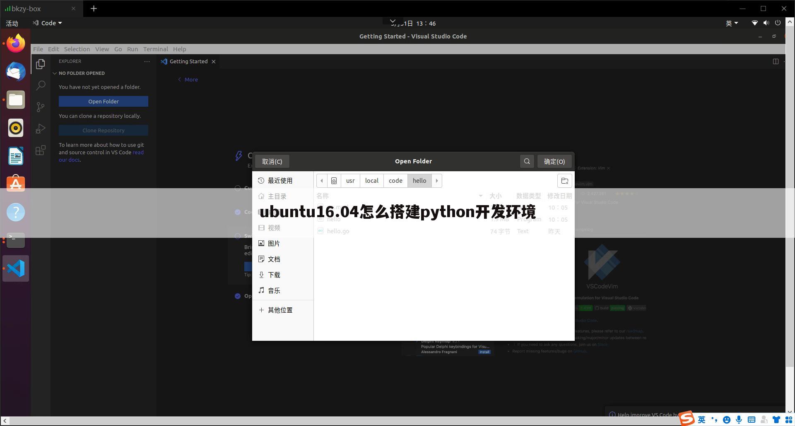The width and height of the screenshot is (795, 426).
Task: Select 最近使用 in the dialog sidebar
Action: click(283, 181)
